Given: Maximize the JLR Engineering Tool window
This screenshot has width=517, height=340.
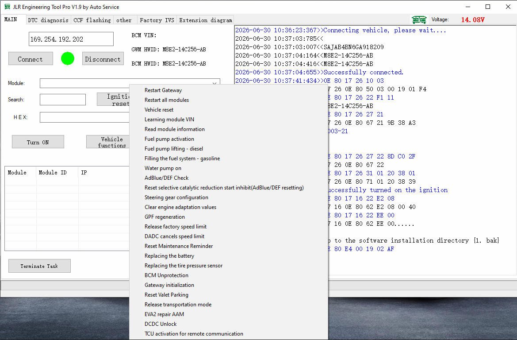Looking at the screenshot, I should 488,7.
